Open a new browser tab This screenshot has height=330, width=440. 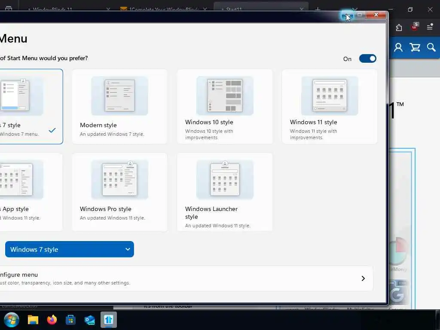[x=318, y=9]
